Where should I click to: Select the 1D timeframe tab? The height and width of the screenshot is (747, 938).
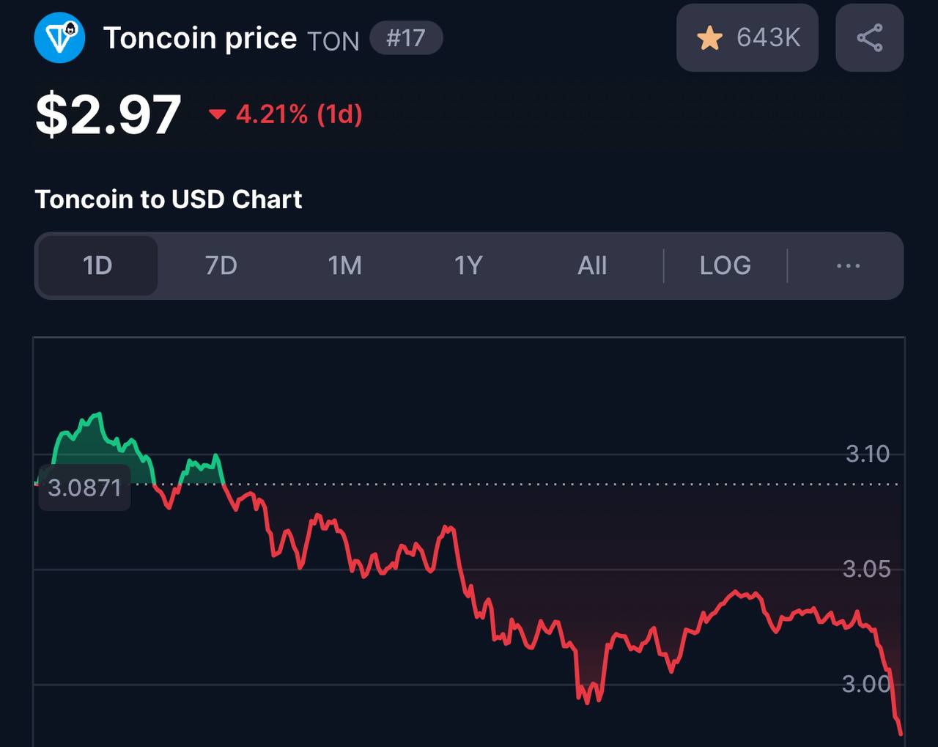click(97, 265)
